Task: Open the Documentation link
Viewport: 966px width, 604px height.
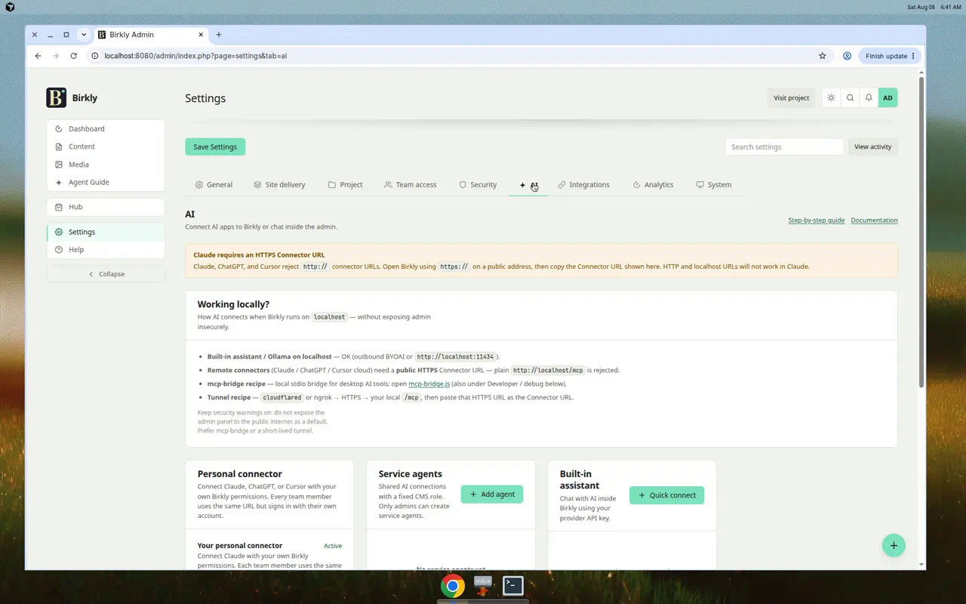Action: 874,220
